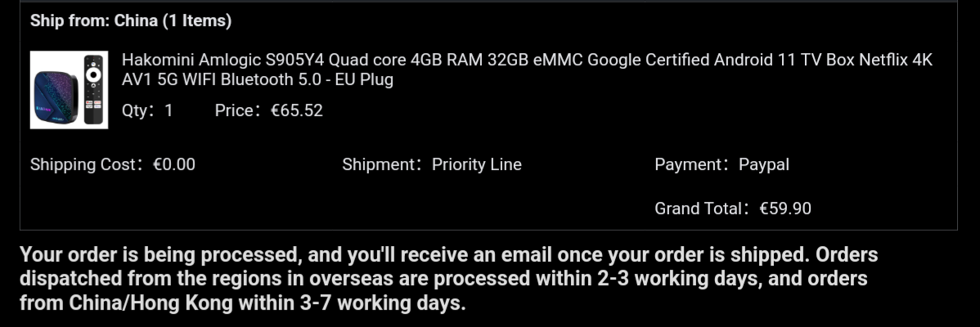Click the 'Shipment' label
The height and width of the screenshot is (327, 980).
click(377, 165)
